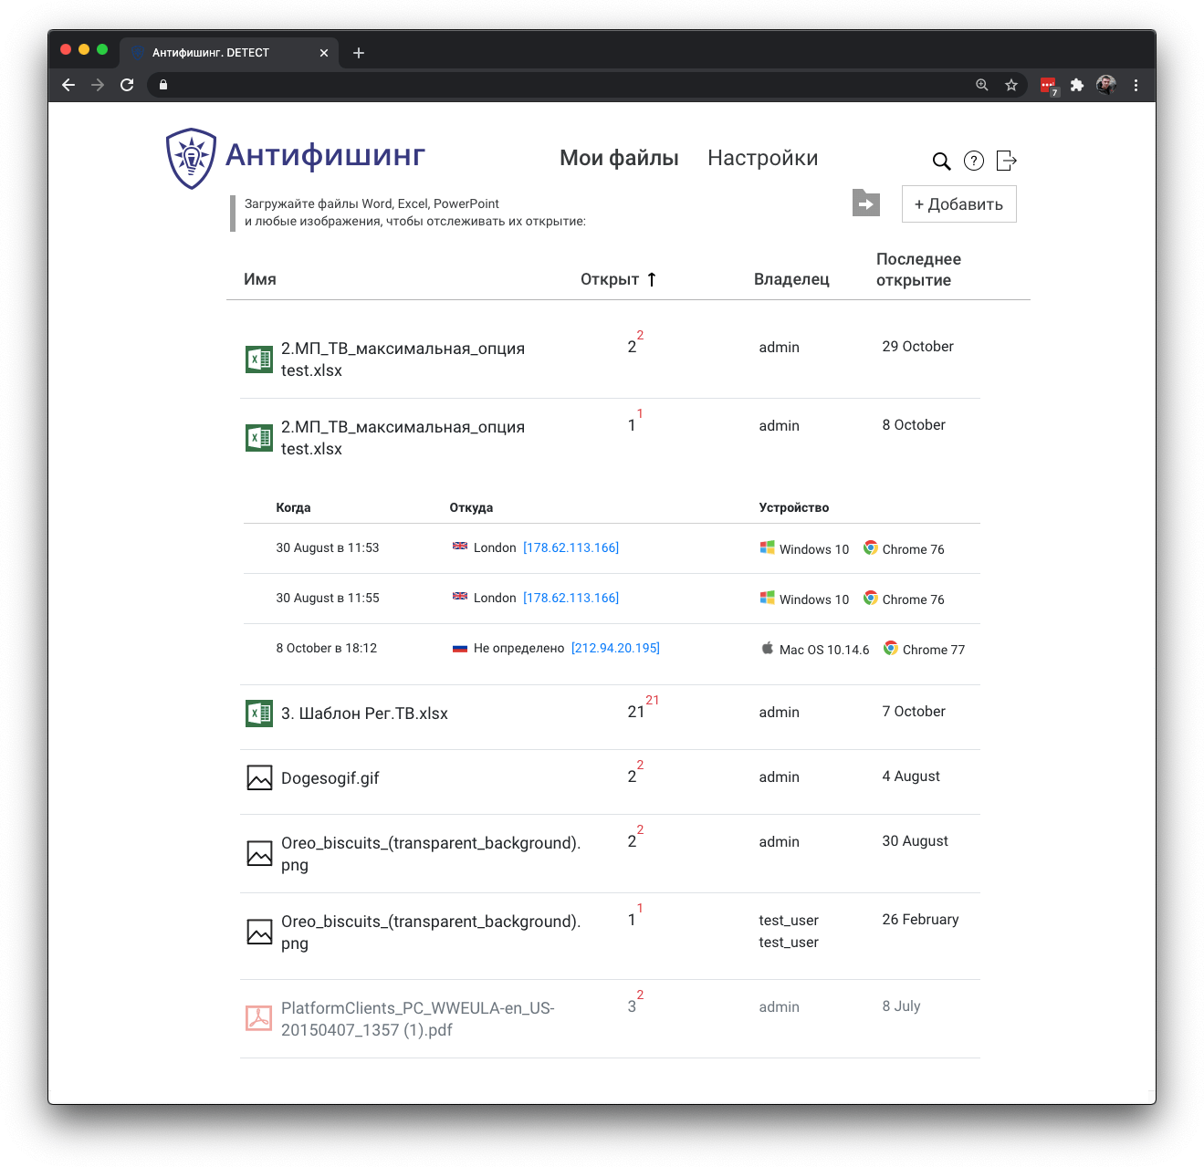Click IP link 212.94.20.195
Screen dimensions: 1204x1167
click(x=615, y=648)
